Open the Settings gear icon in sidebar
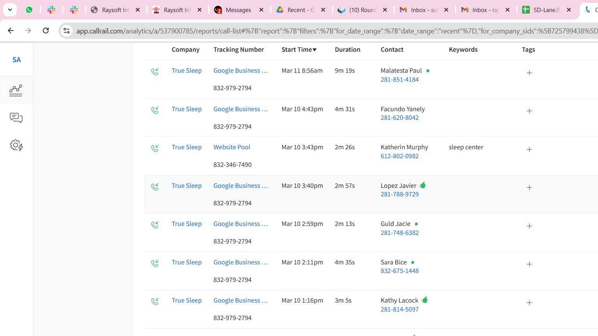 [16, 145]
